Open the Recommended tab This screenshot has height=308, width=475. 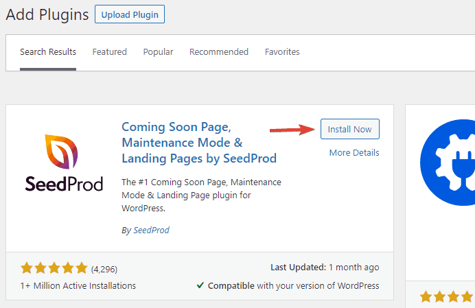pyautogui.click(x=219, y=52)
